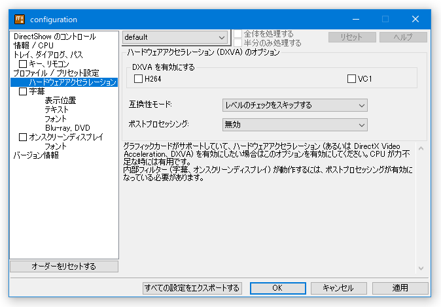Click the description text starting グラフィックカード
This screenshot has width=441, height=307.
click(x=268, y=162)
